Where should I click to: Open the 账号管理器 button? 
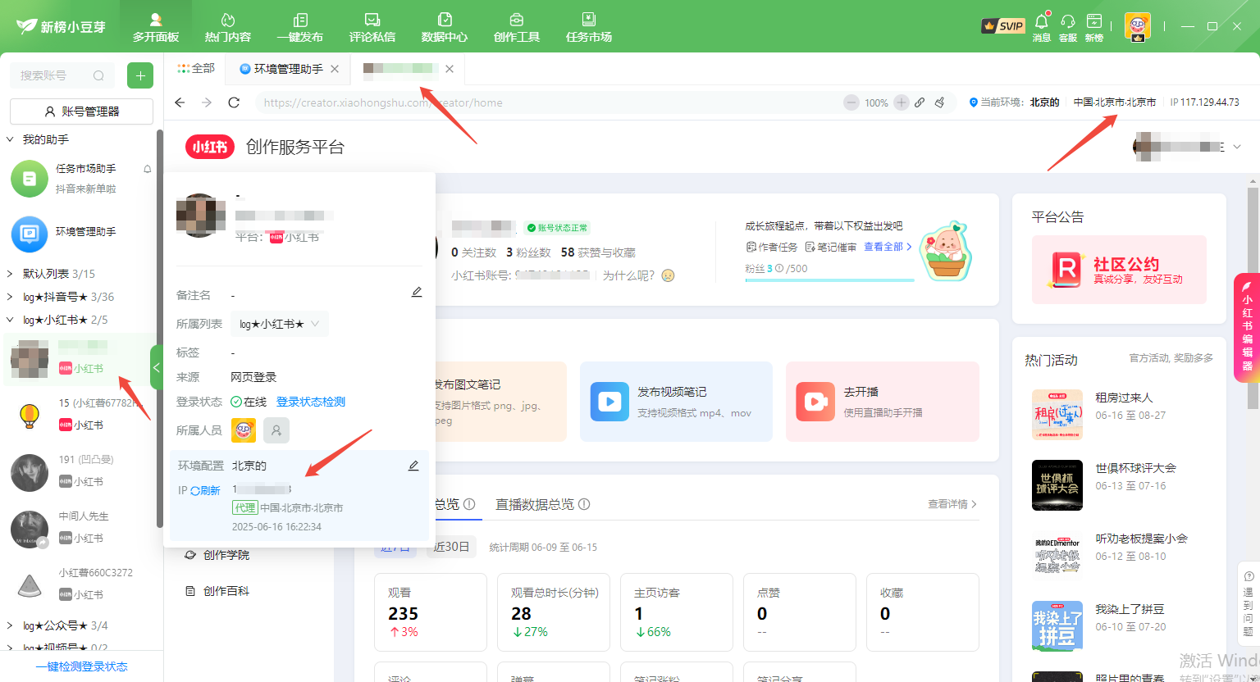point(81,111)
